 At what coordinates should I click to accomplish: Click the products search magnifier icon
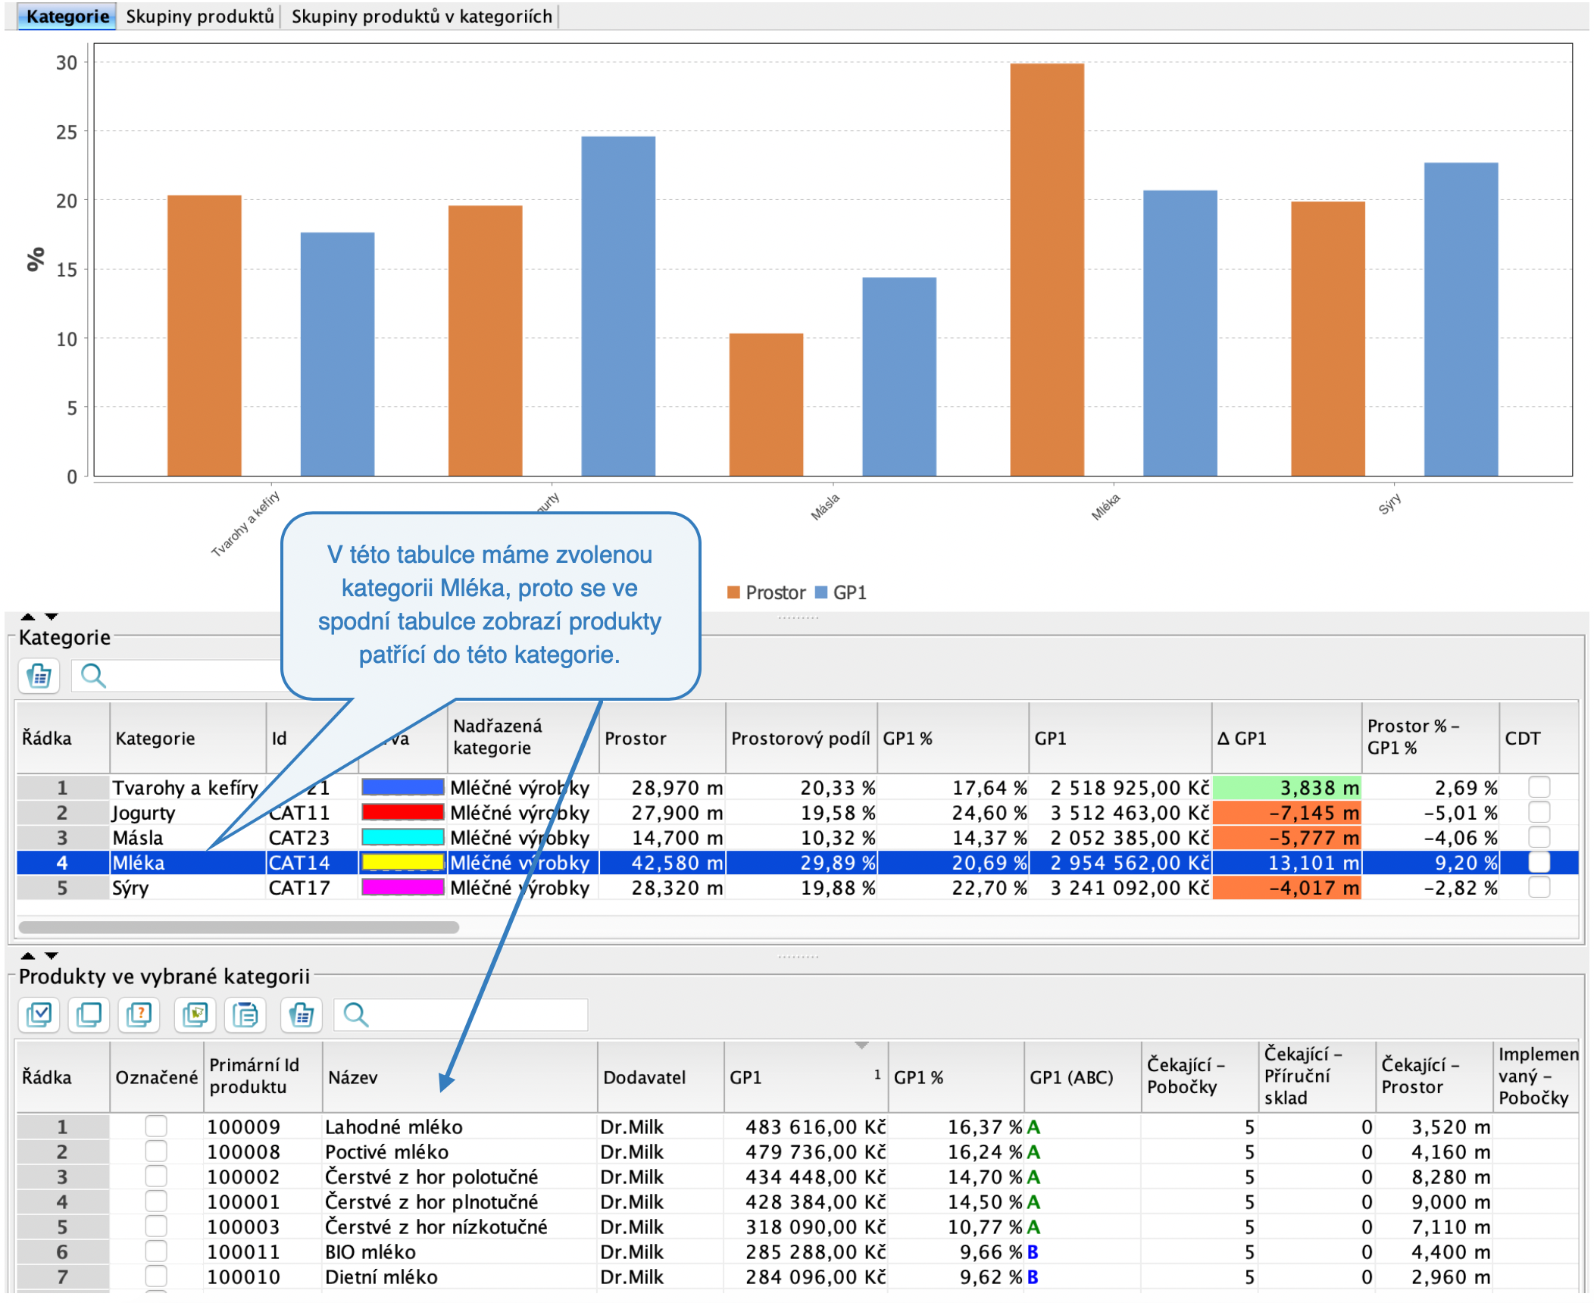[x=355, y=1015]
